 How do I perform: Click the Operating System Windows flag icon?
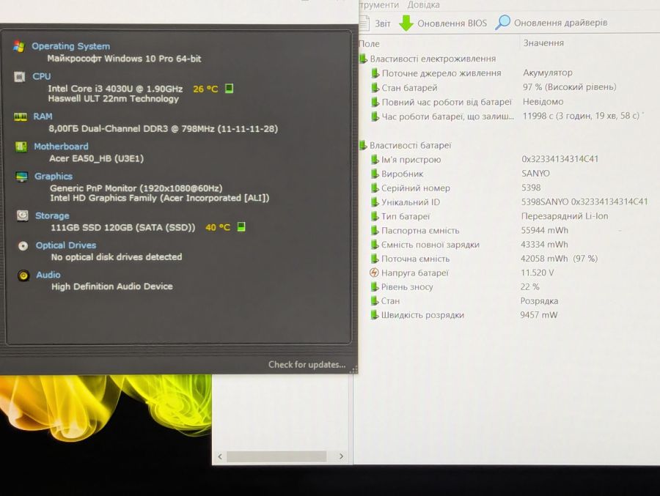18,46
